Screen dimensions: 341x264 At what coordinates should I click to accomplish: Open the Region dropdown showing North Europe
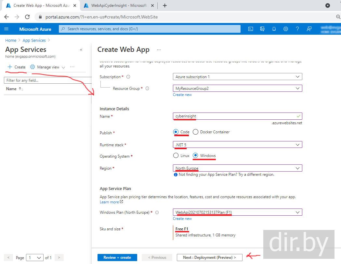point(237,168)
